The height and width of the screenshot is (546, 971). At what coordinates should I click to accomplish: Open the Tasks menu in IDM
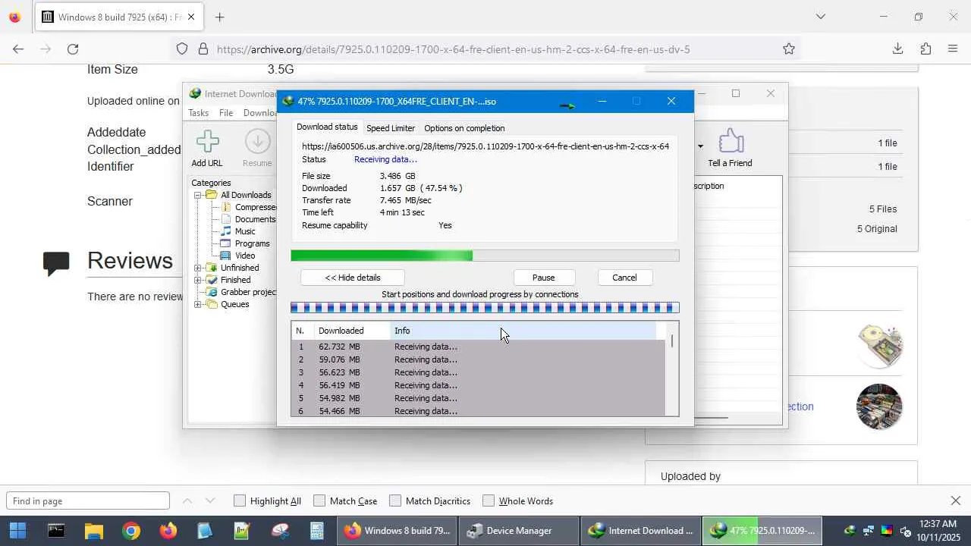[x=199, y=113]
